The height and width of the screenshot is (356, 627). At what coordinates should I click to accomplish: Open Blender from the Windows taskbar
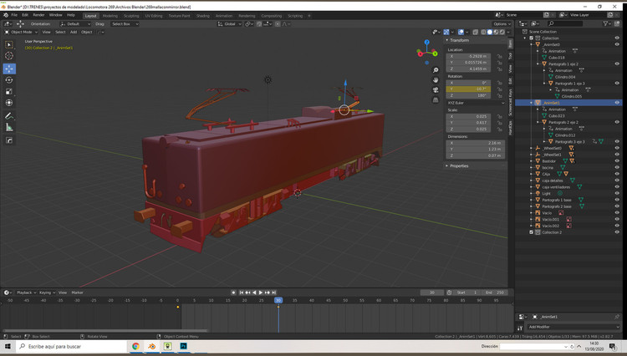click(x=151, y=347)
